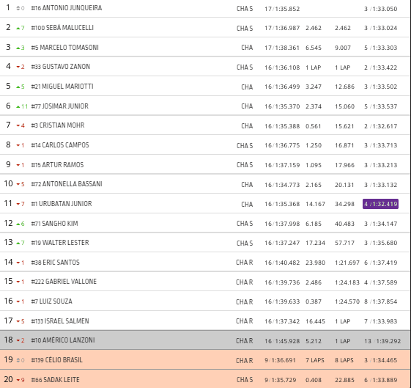Select driver name #222 GABRIEL VALLONE

tap(64, 282)
